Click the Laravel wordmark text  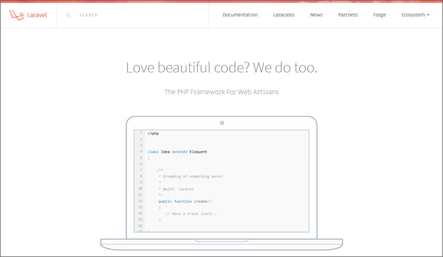(x=37, y=15)
